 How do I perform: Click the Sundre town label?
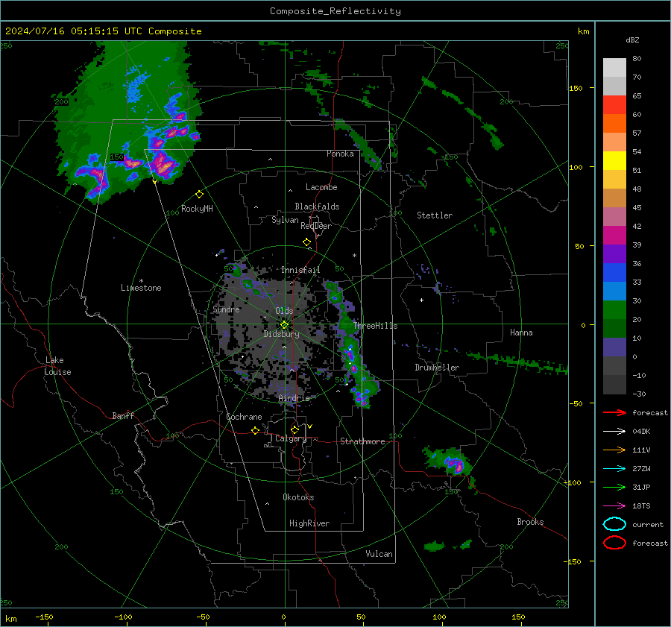coord(227,309)
